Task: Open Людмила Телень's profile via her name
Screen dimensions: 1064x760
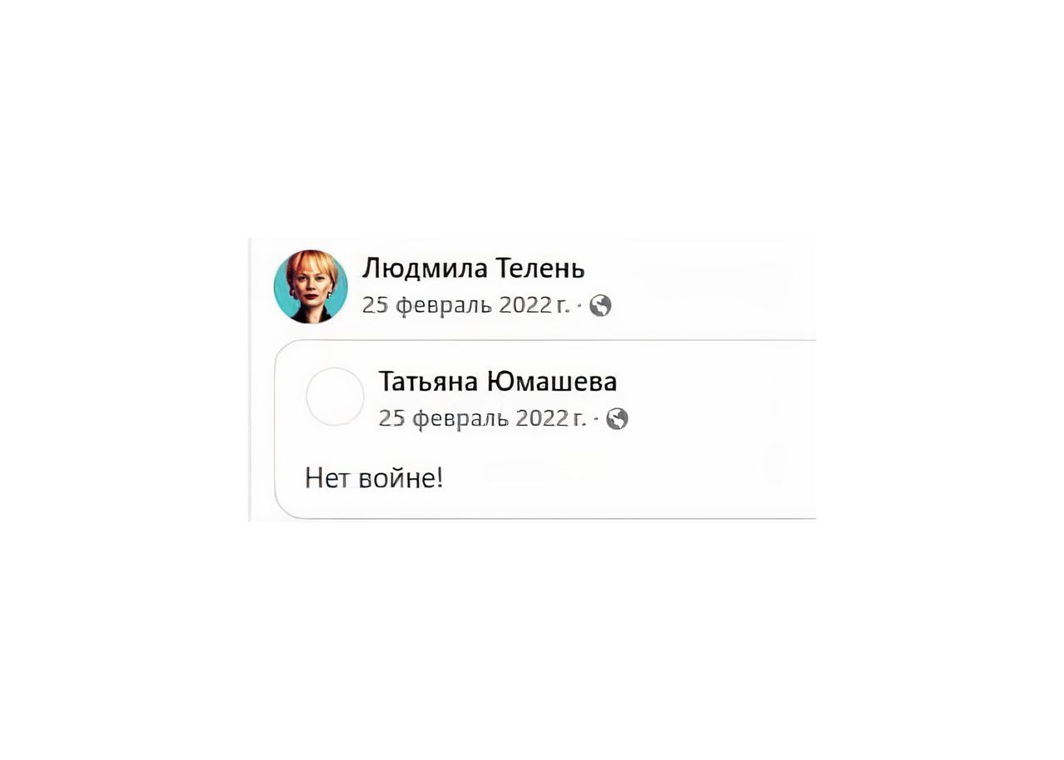Action: coord(474,269)
